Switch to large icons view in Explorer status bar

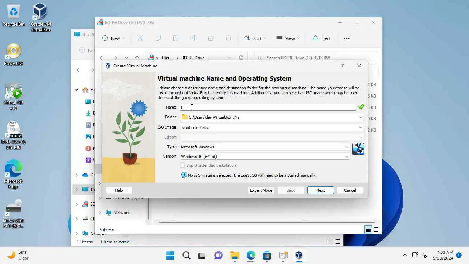coord(376,230)
